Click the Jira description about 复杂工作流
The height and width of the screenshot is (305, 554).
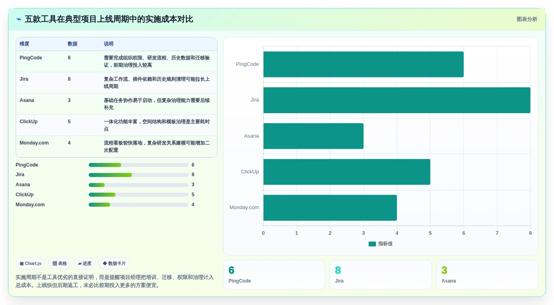(157, 83)
